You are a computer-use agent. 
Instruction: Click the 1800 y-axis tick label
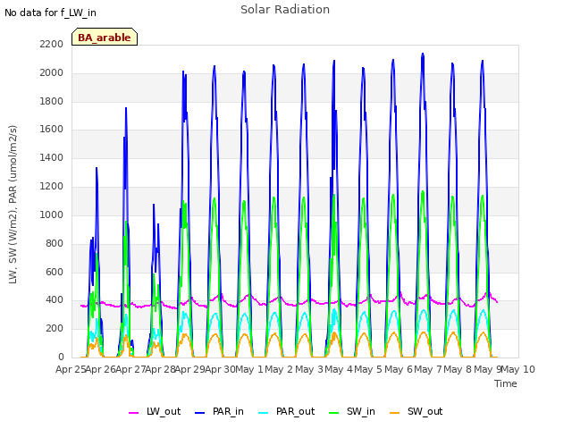(52, 101)
